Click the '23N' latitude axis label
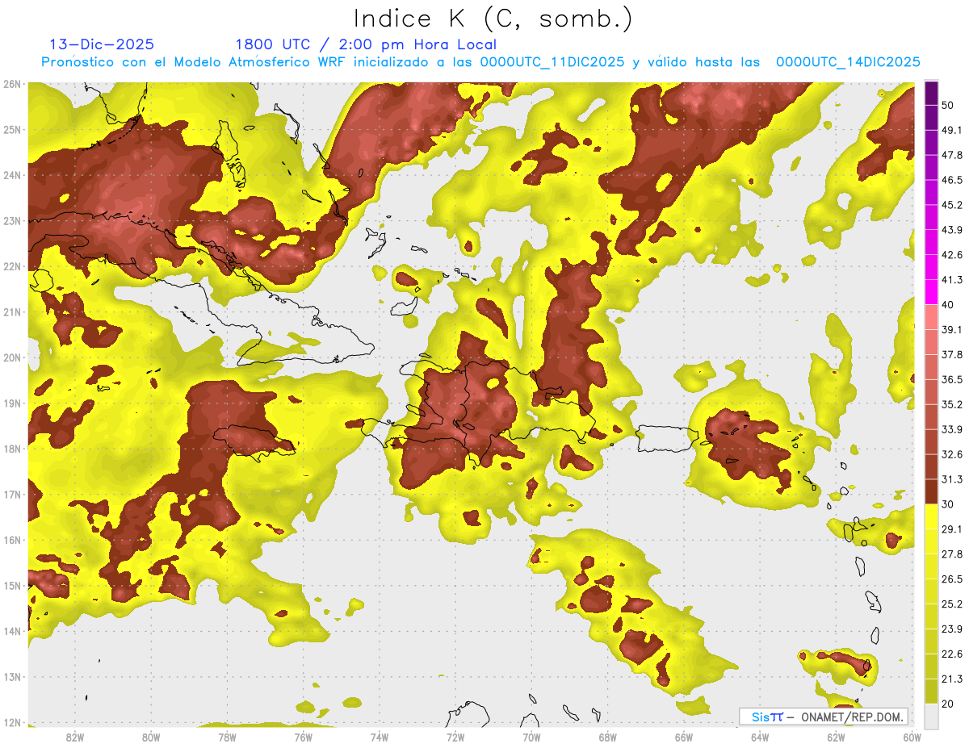 pos(12,220)
